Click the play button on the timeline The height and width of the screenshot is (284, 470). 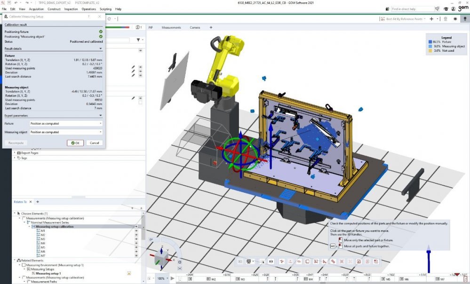point(172,278)
